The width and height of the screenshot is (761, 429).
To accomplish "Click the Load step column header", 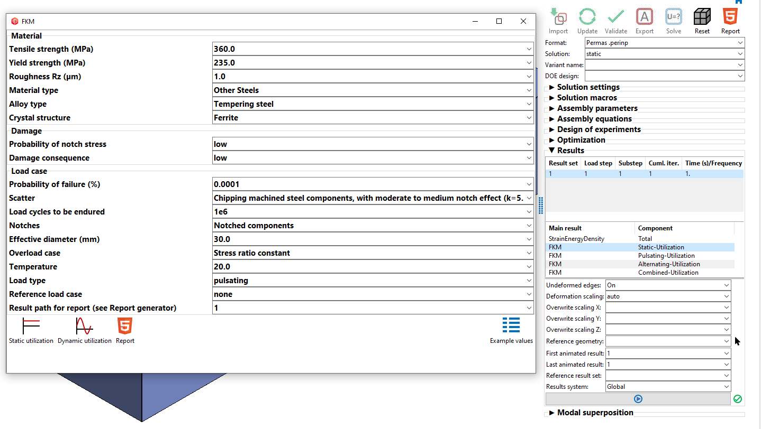I will point(598,163).
